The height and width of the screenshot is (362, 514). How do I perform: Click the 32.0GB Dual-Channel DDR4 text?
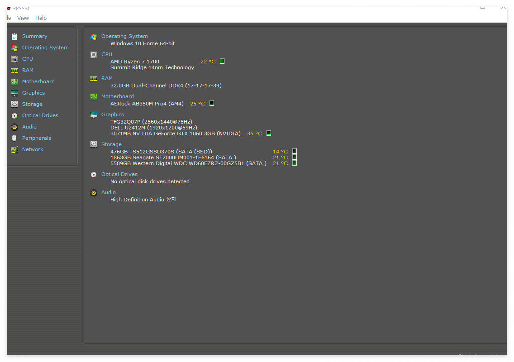point(166,86)
